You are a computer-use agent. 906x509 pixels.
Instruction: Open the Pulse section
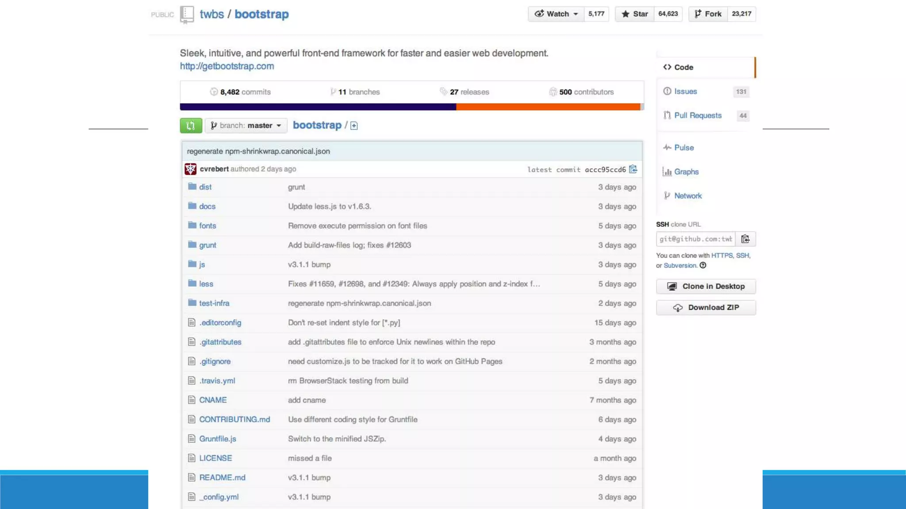coord(684,148)
